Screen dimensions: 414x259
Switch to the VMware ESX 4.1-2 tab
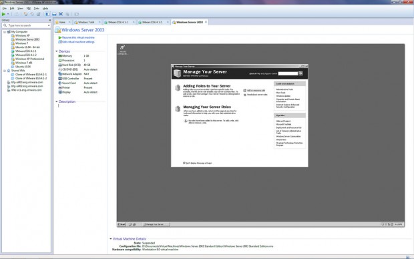(152, 22)
